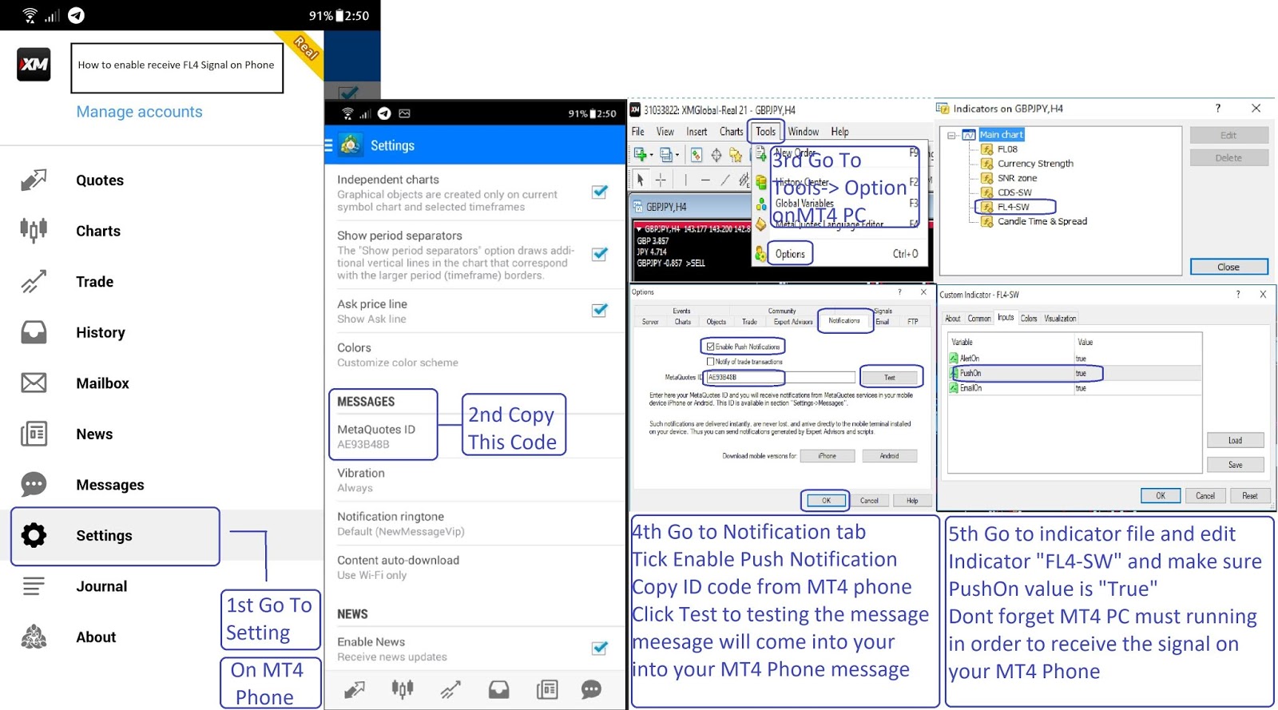Switch to Colors tab in Custom Indicator
The height and width of the screenshot is (710, 1278).
pyautogui.click(x=1028, y=319)
